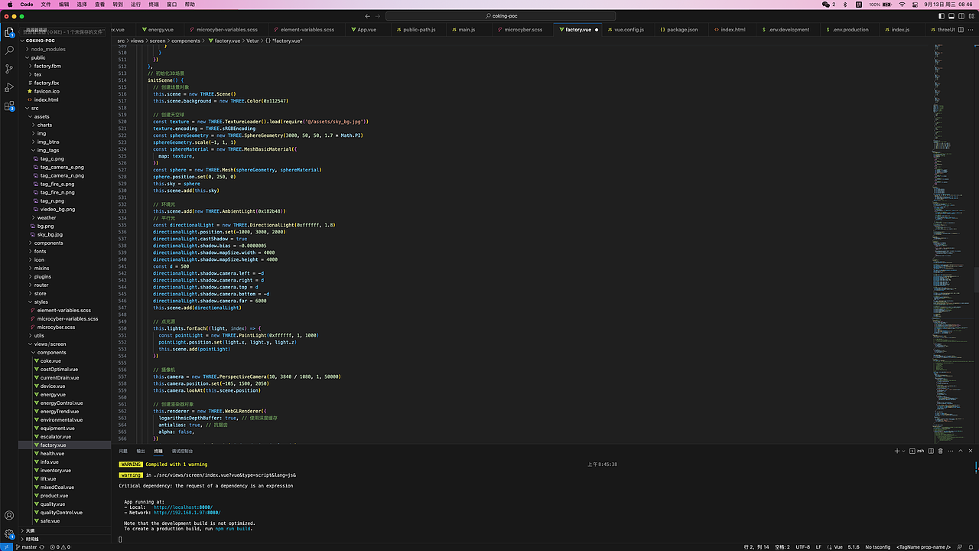Collapse the public folder
The image size is (979, 551).
[x=38, y=57]
